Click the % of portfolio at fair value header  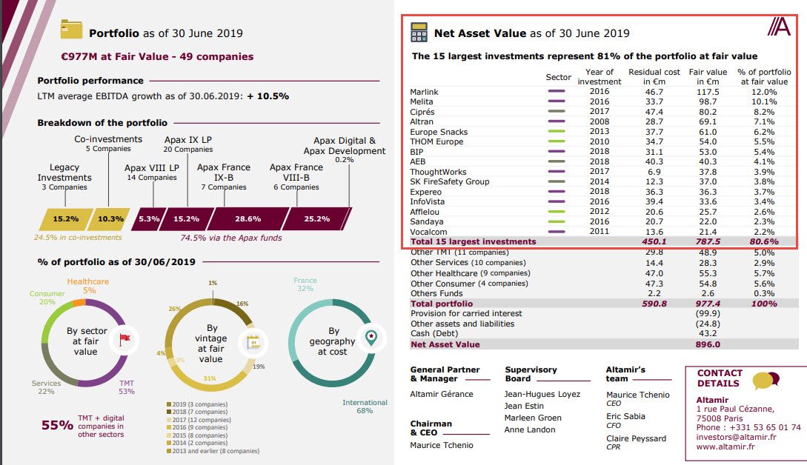(764, 77)
